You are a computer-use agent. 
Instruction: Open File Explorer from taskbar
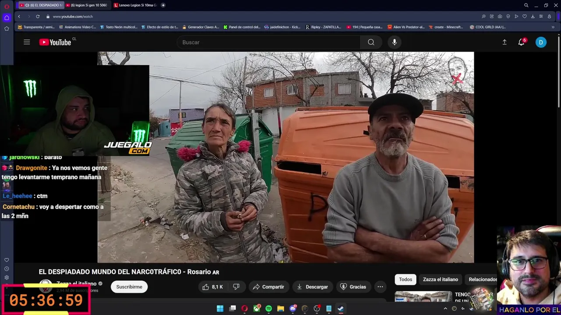280,308
